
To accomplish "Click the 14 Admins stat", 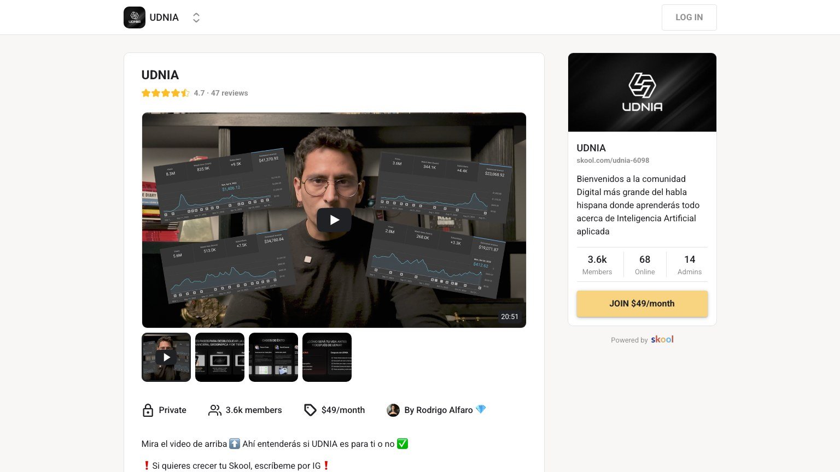I will pos(690,264).
